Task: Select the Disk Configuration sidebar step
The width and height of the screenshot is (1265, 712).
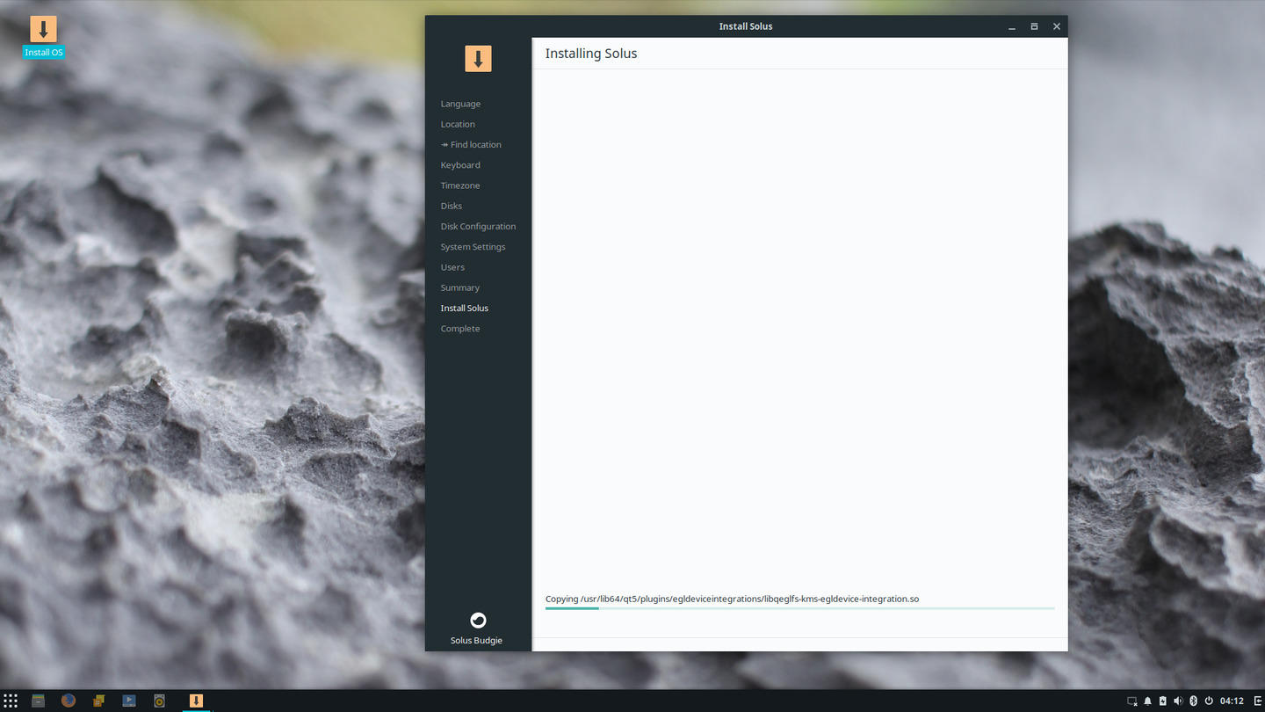Action: (x=478, y=226)
